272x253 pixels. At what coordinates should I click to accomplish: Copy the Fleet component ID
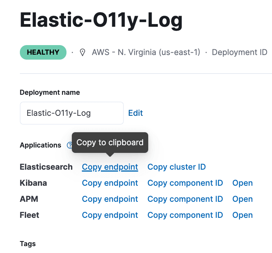(185, 215)
